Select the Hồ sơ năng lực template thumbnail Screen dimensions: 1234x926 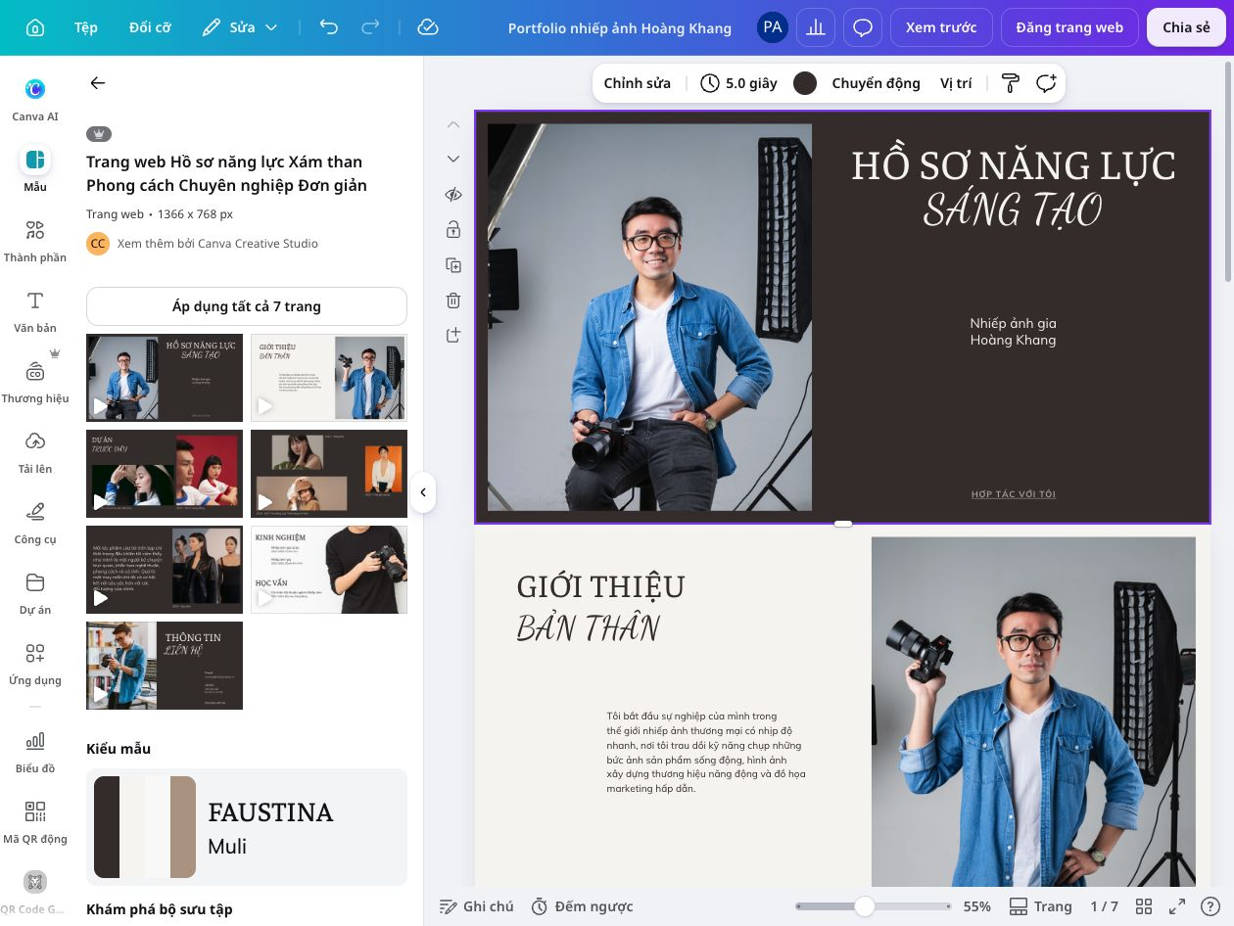[165, 378]
